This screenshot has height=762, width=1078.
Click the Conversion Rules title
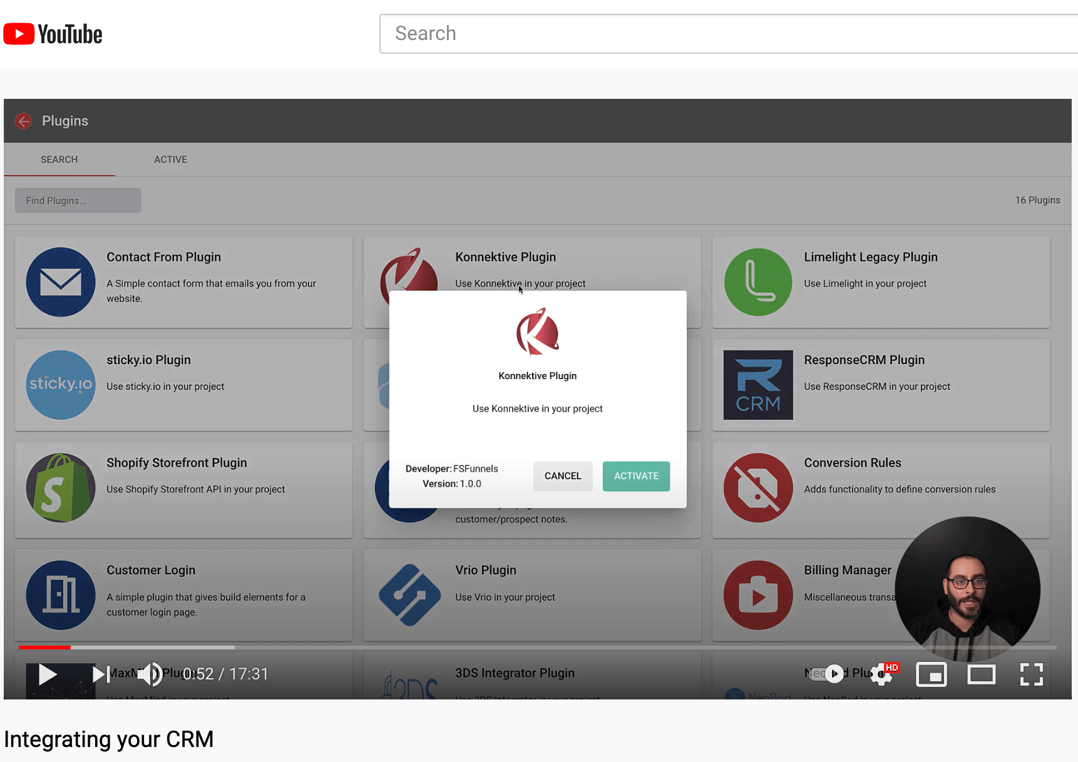853,463
